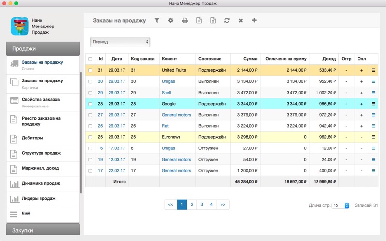Click the print icon

point(185,20)
